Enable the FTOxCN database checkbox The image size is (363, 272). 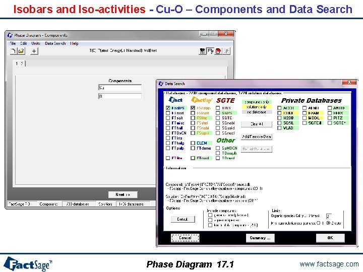[168, 133]
